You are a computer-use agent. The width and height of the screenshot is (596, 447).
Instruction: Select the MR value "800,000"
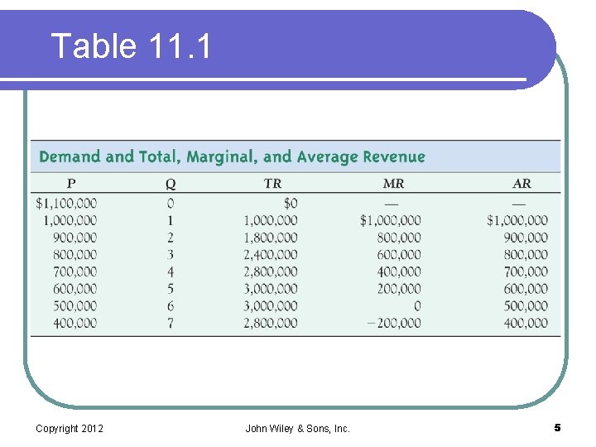(399, 238)
